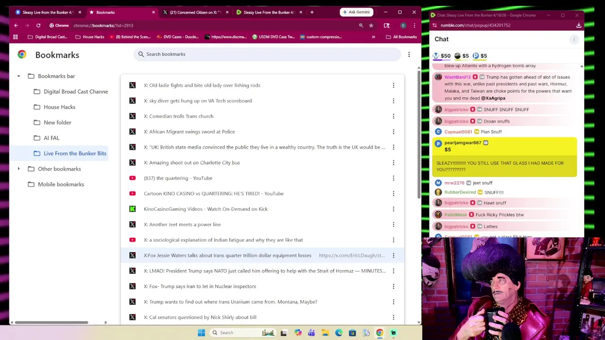Open 'a sociological explanation of Indian fatigue' bookmark
Image resolution: width=605 pixels, height=340 pixels.
tap(223, 240)
